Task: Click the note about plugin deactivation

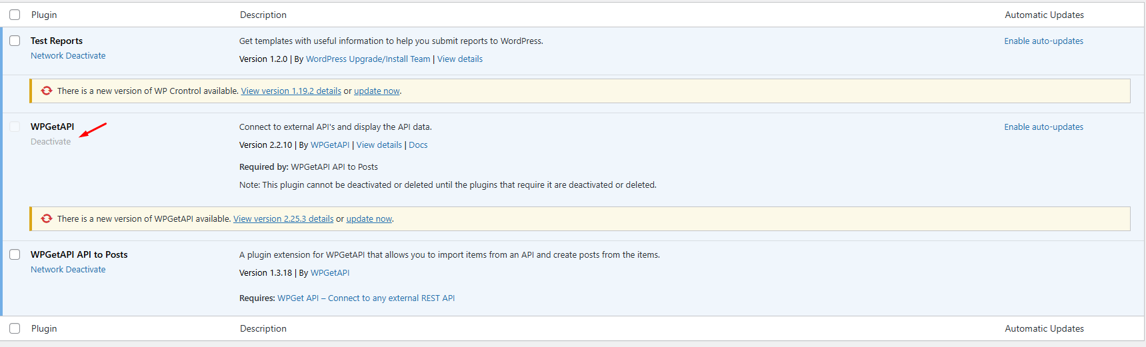Action: click(x=448, y=185)
